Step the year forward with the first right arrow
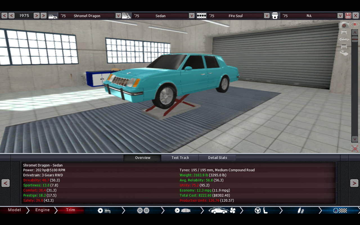 tap(37, 15)
